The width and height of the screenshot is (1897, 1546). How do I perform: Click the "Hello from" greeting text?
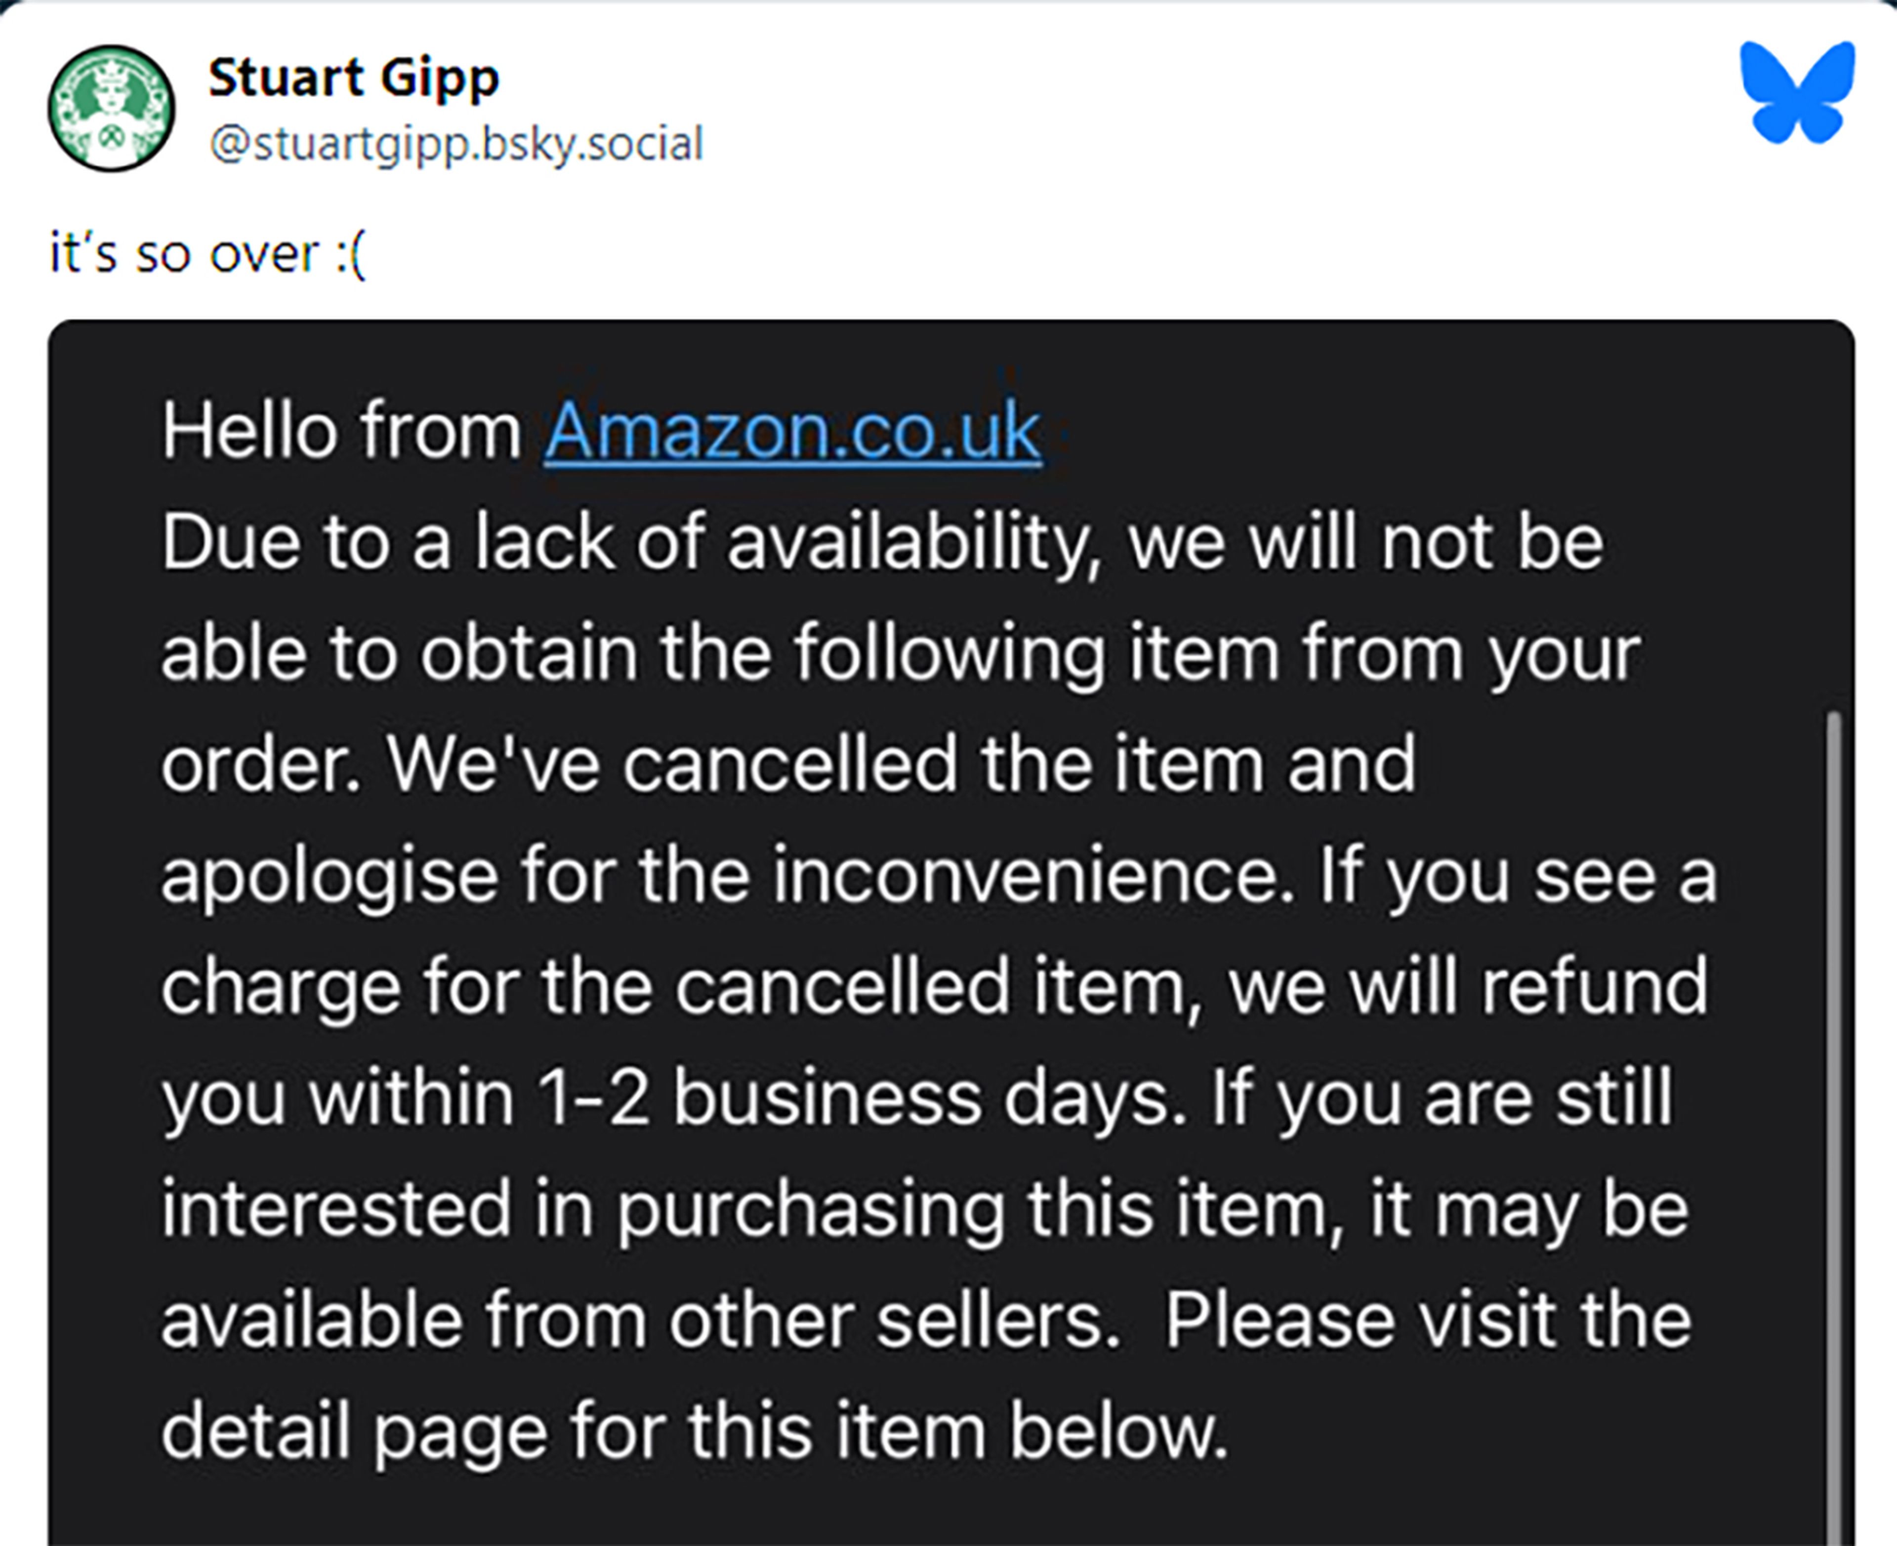pyautogui.click(x=342, y=432)
